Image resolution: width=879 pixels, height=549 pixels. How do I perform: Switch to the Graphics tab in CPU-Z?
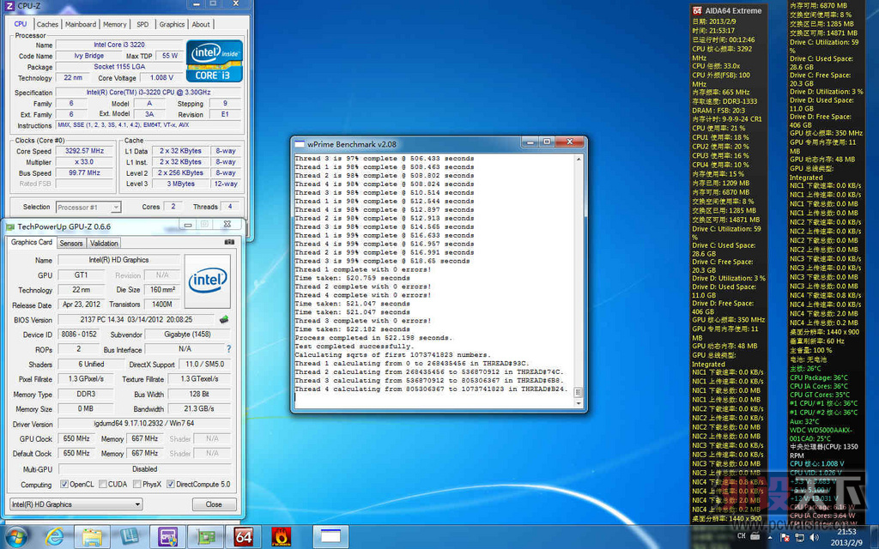[172, 25]
